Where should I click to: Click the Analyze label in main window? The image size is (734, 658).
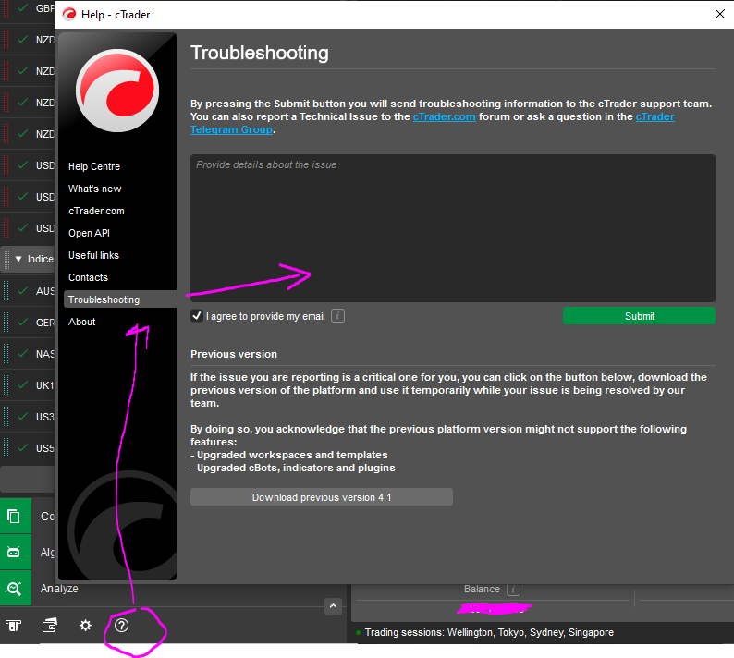pos(59,589)
